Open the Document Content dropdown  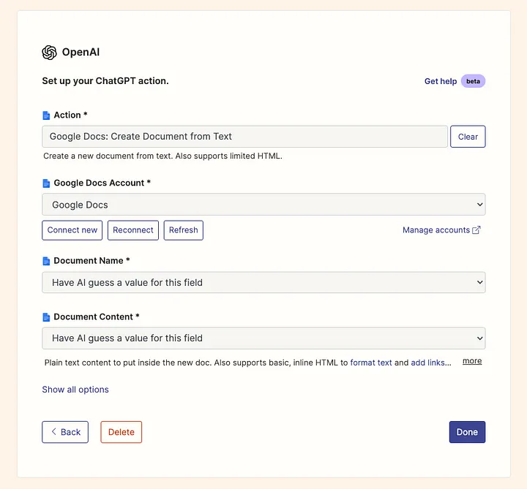263,338
